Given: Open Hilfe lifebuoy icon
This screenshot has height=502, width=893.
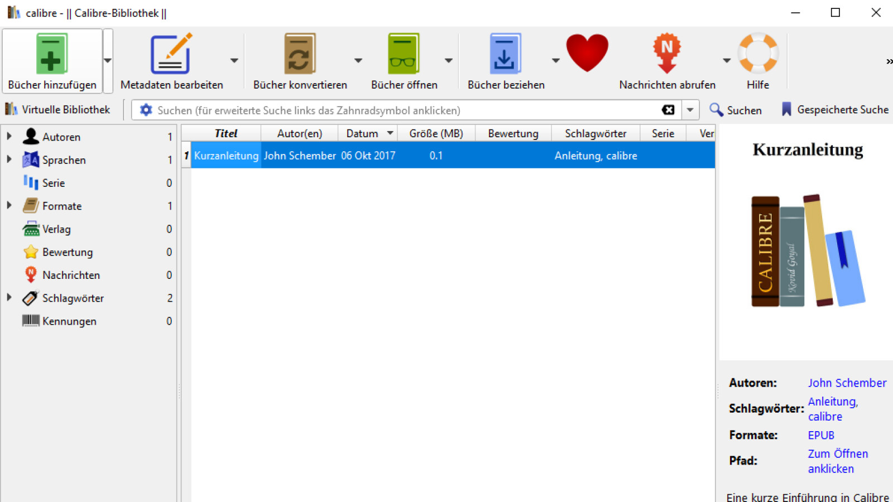Looking at the screenshot, I should click(x=758, y=54).
